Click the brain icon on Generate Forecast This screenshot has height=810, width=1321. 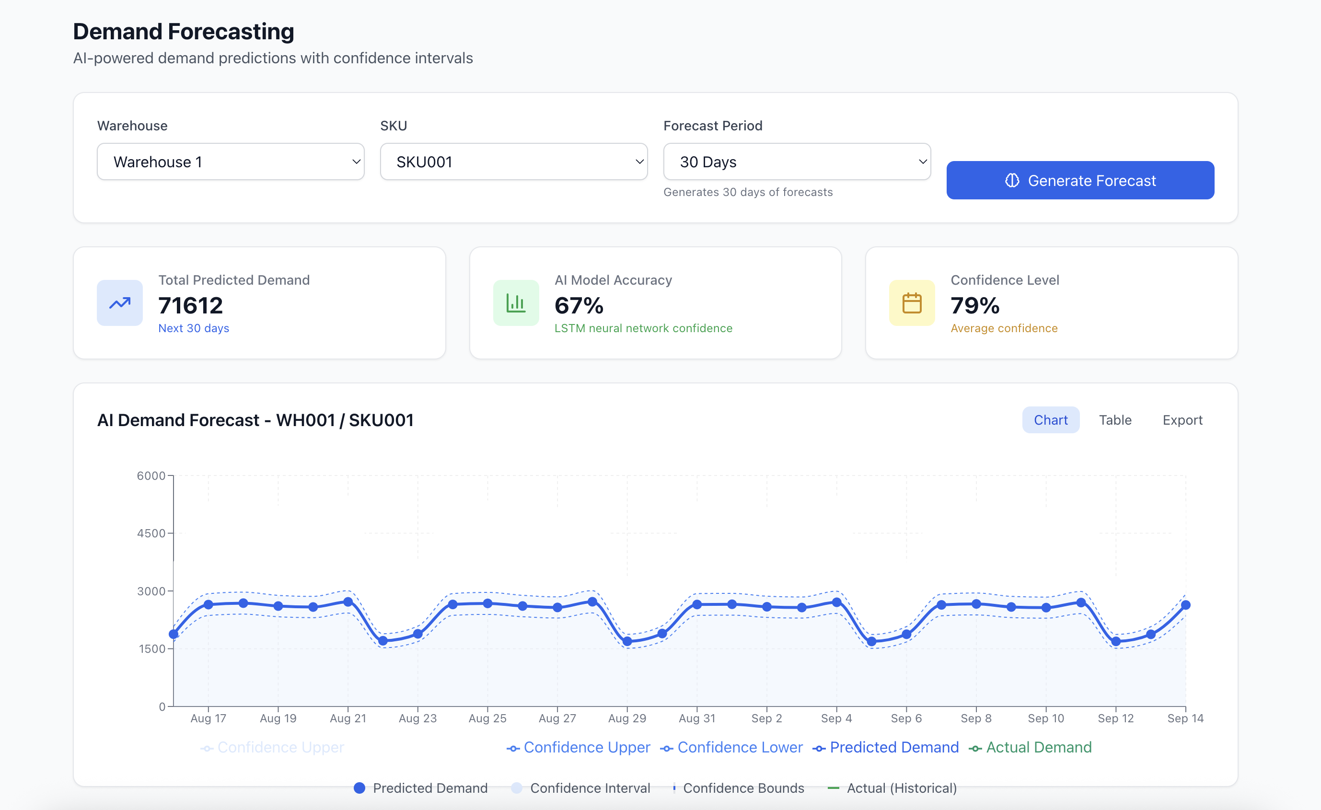pyautogui.click(x=1012, y=181)
